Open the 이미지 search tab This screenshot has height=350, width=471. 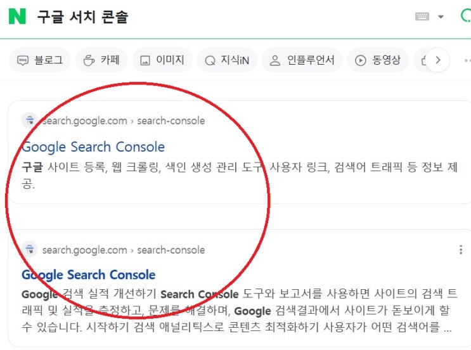tap(162, 60)
